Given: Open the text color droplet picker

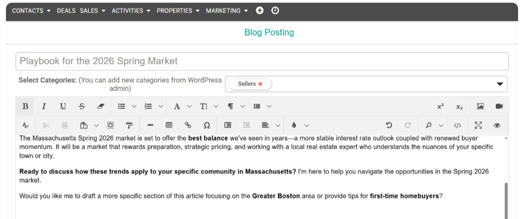Looking at the screenshot, I should (294, 125).
